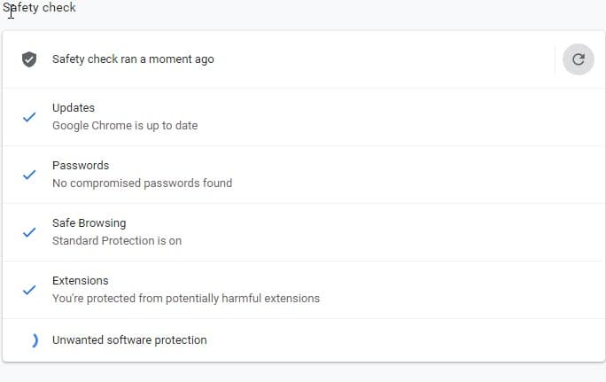Viewport: 606px width, 382px height.
Task: Click the harmful extensions protection message
Action: (186, 299)
